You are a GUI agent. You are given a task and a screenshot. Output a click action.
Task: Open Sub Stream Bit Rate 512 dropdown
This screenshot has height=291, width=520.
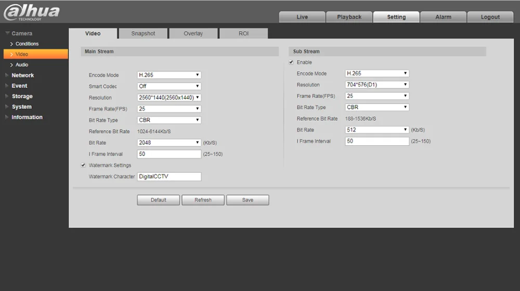[x=377, y=130]
